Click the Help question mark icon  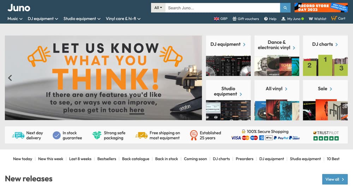pyautogui.click(x=266, y=19)
